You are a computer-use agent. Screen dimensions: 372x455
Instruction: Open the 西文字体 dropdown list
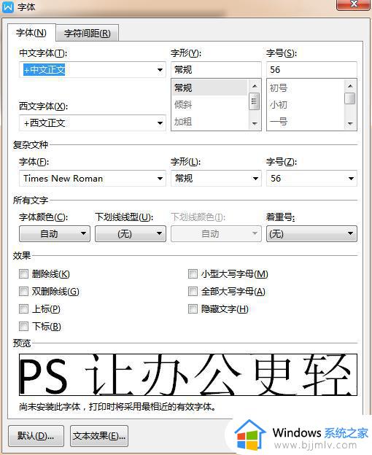(160, 123)
